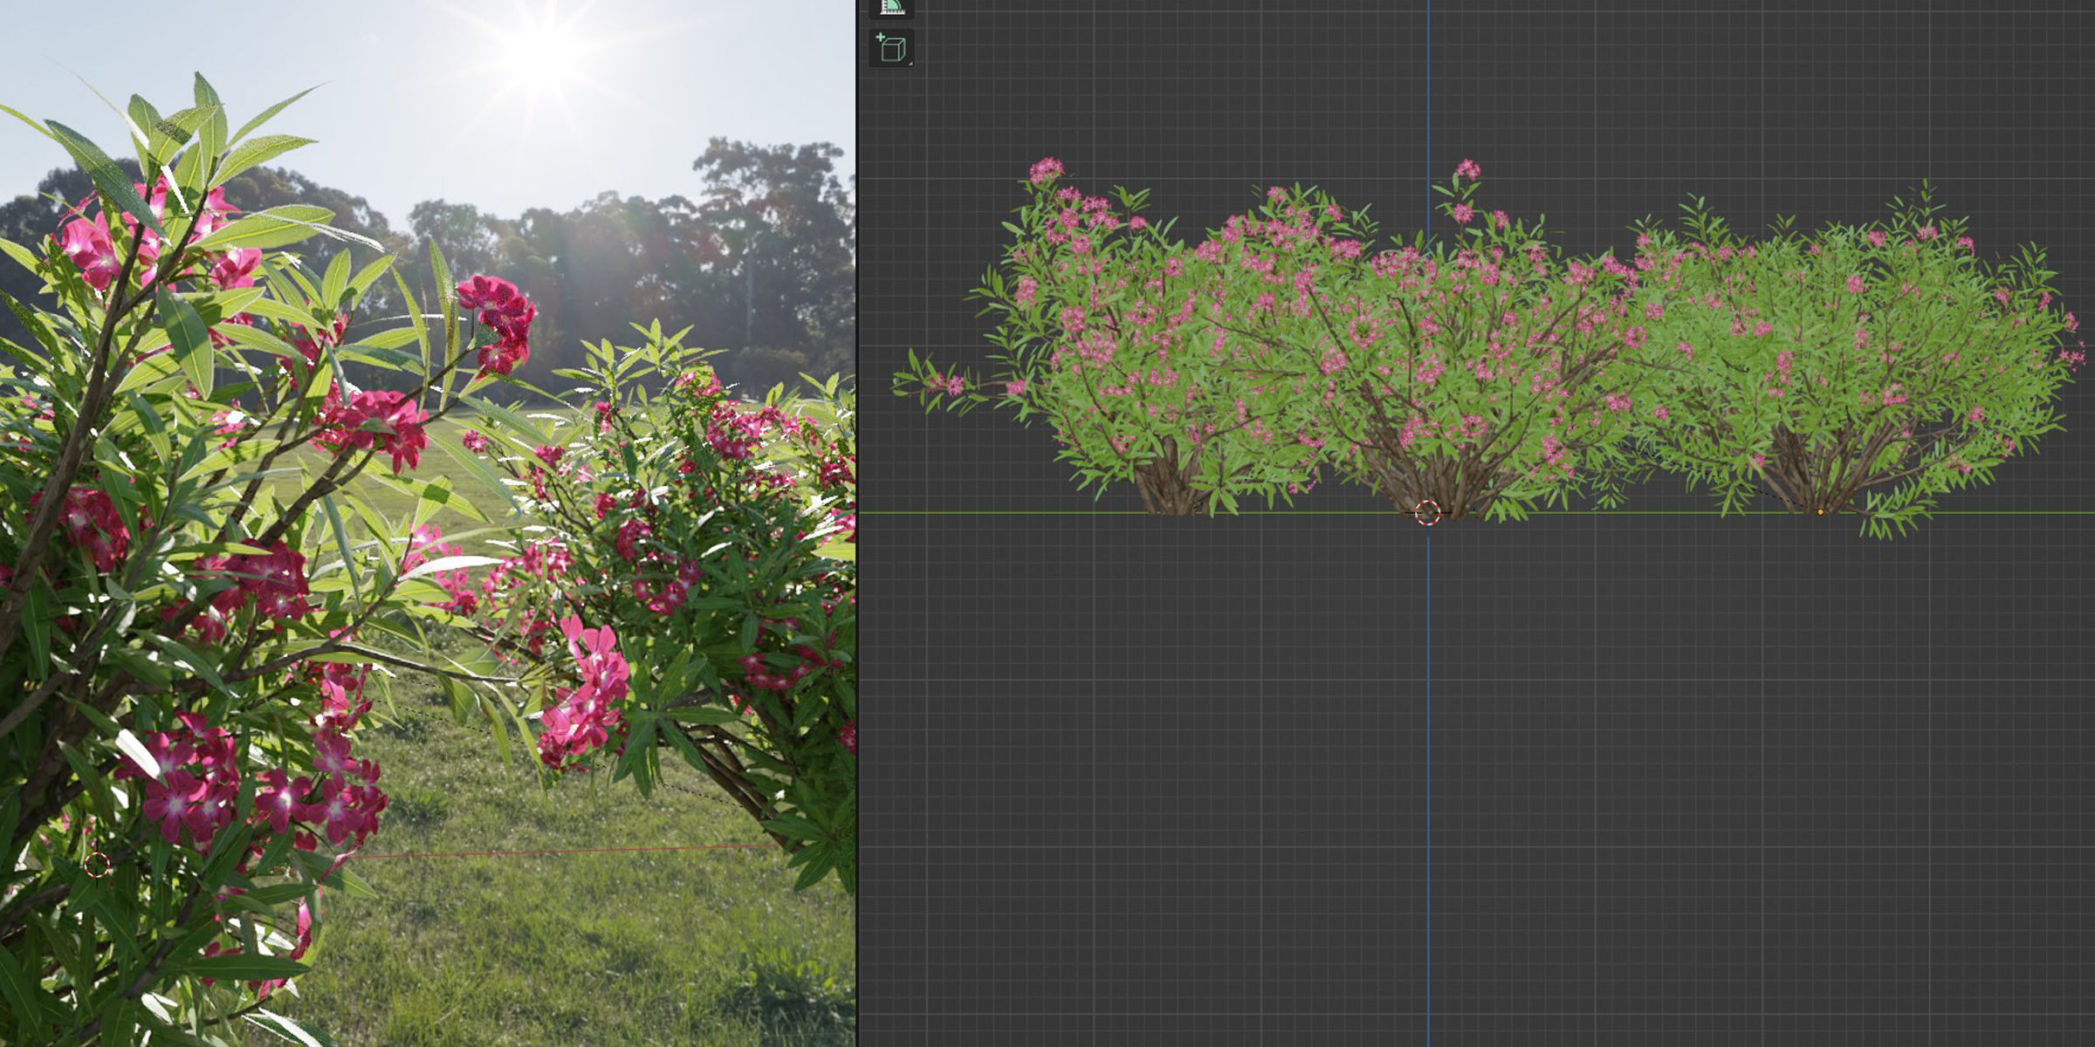This screenshot has width=2095, height=1047.
Task: Click the 3D cursor in the right viewport
Action: pyautogui.click(x=1427, y=513)
